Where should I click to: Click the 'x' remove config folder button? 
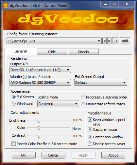(x=109, y=41)
